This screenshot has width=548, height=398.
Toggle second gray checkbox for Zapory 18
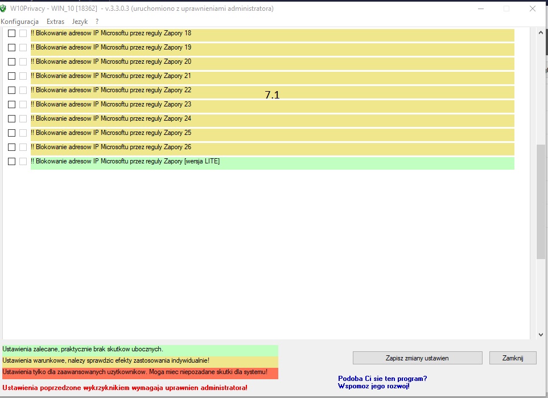point(23,33)
